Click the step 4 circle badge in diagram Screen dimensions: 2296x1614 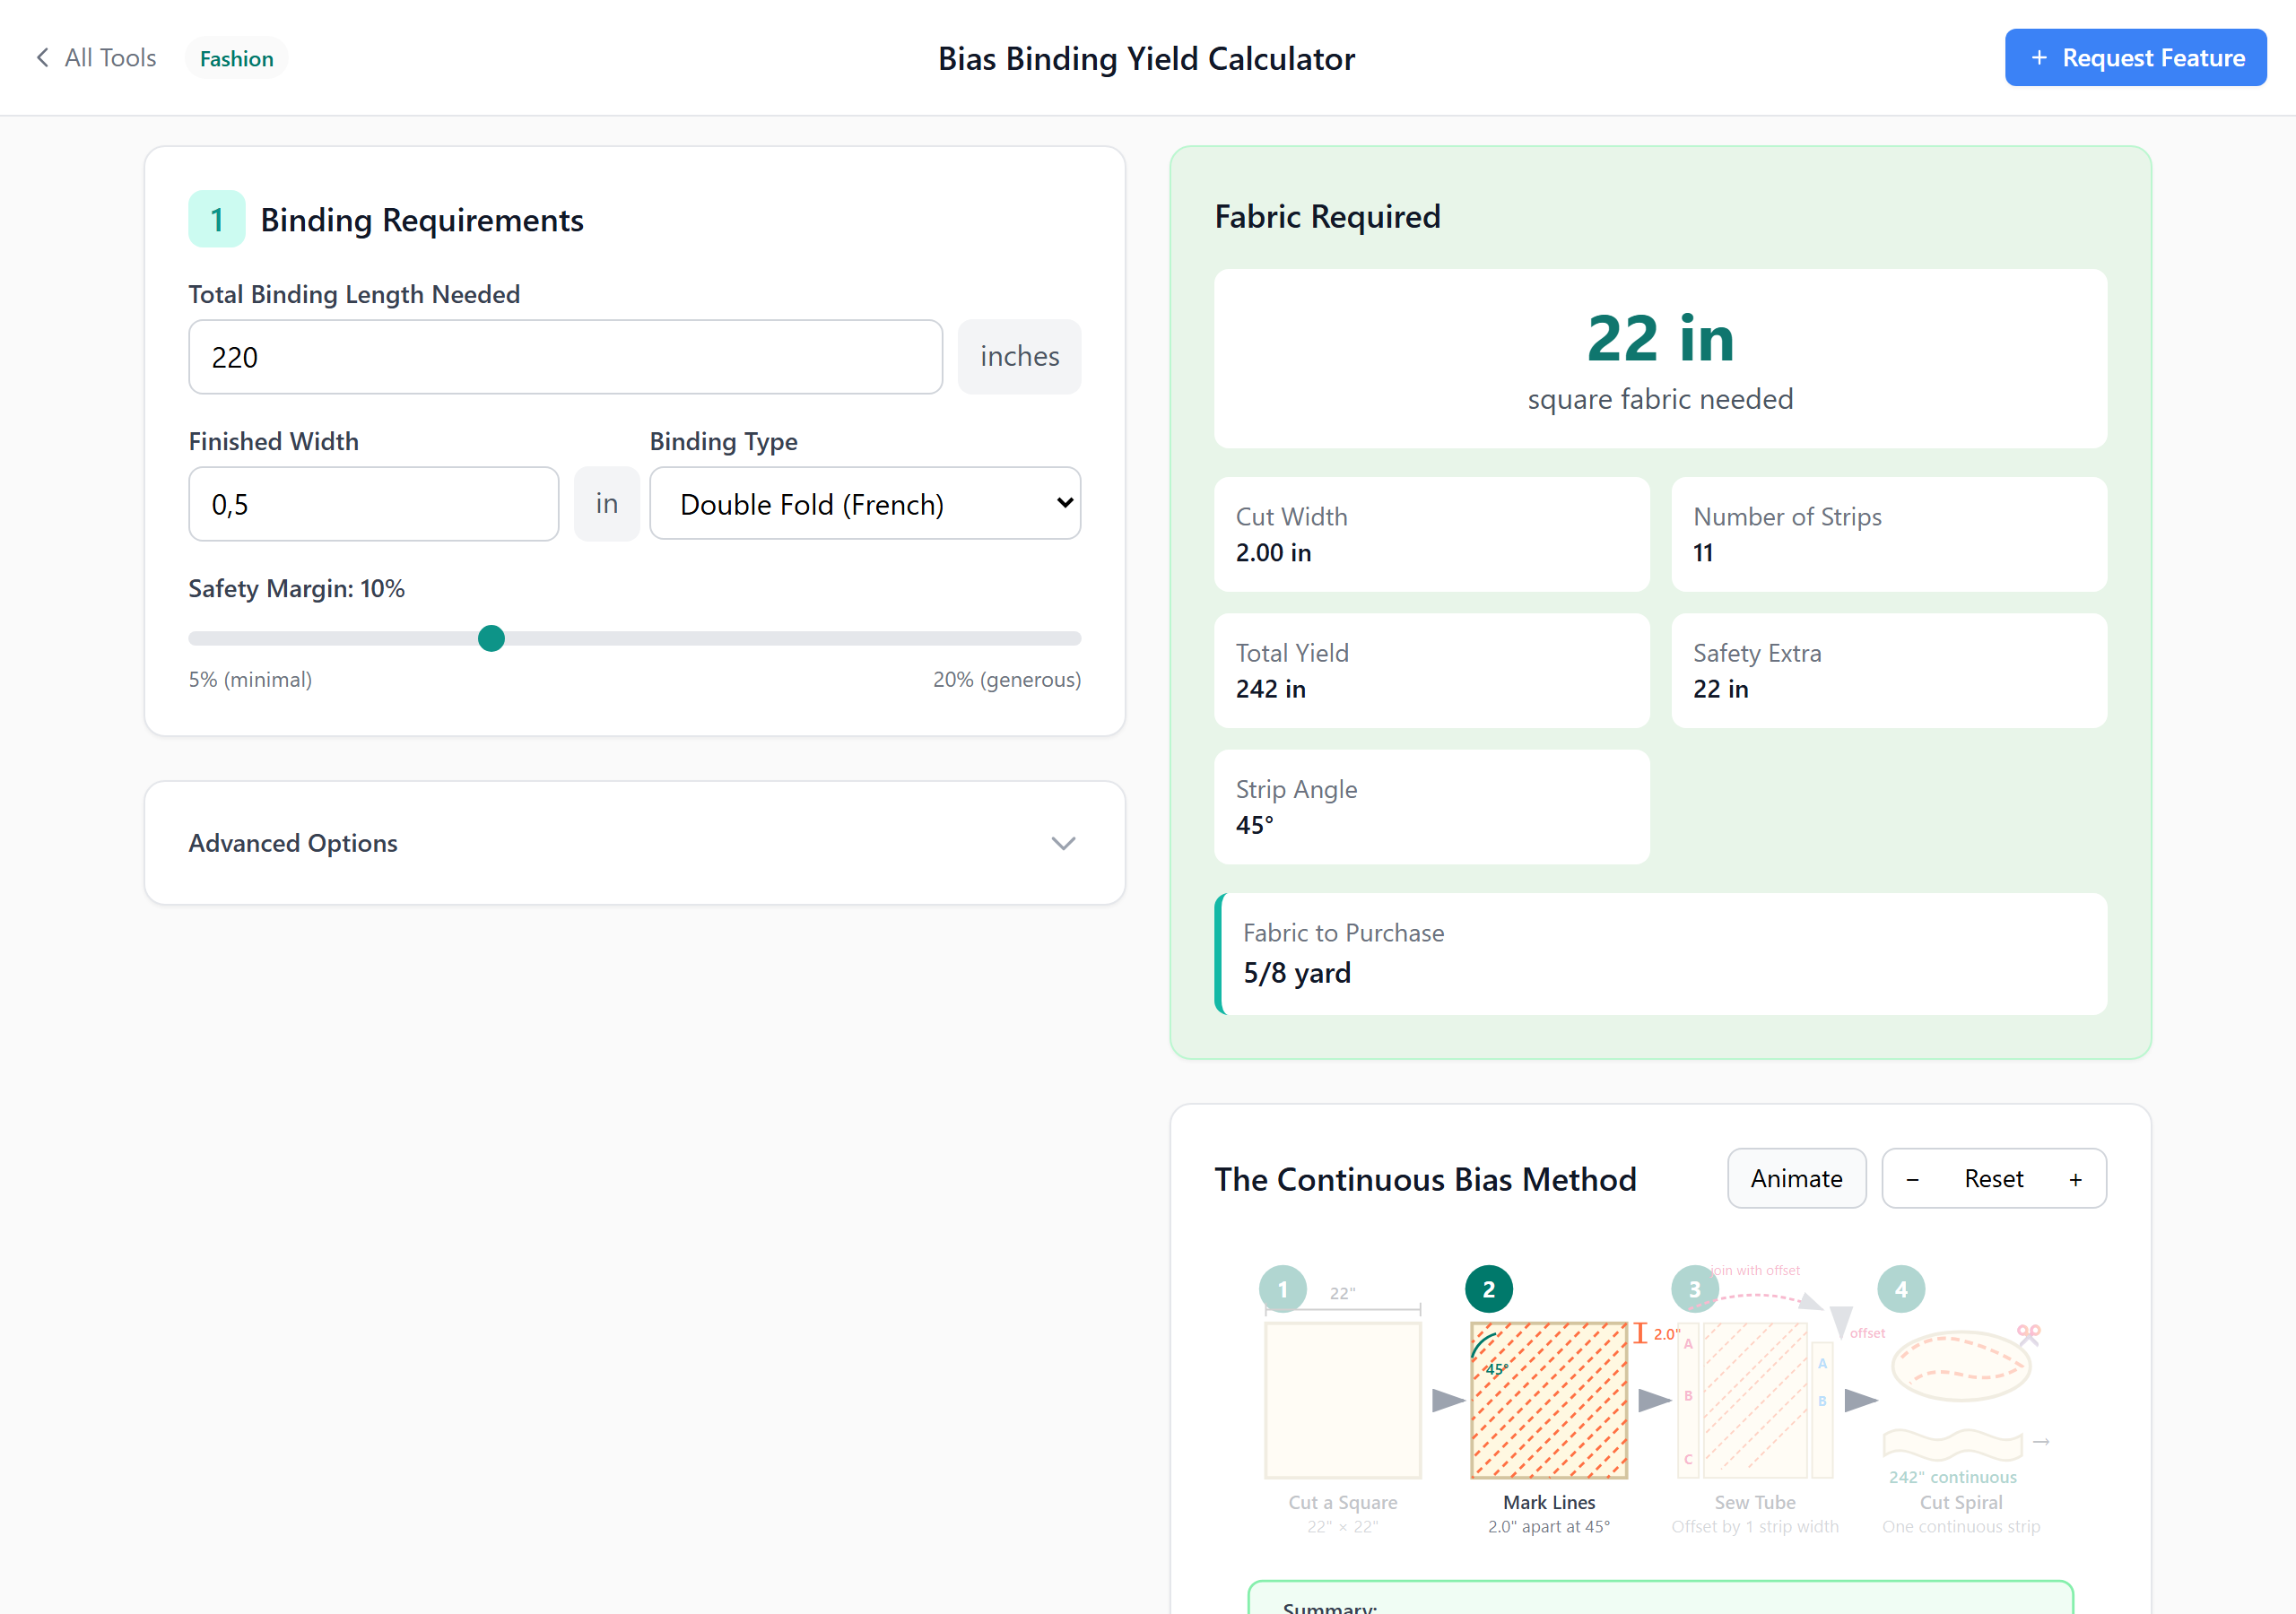coord(1900,1289)
